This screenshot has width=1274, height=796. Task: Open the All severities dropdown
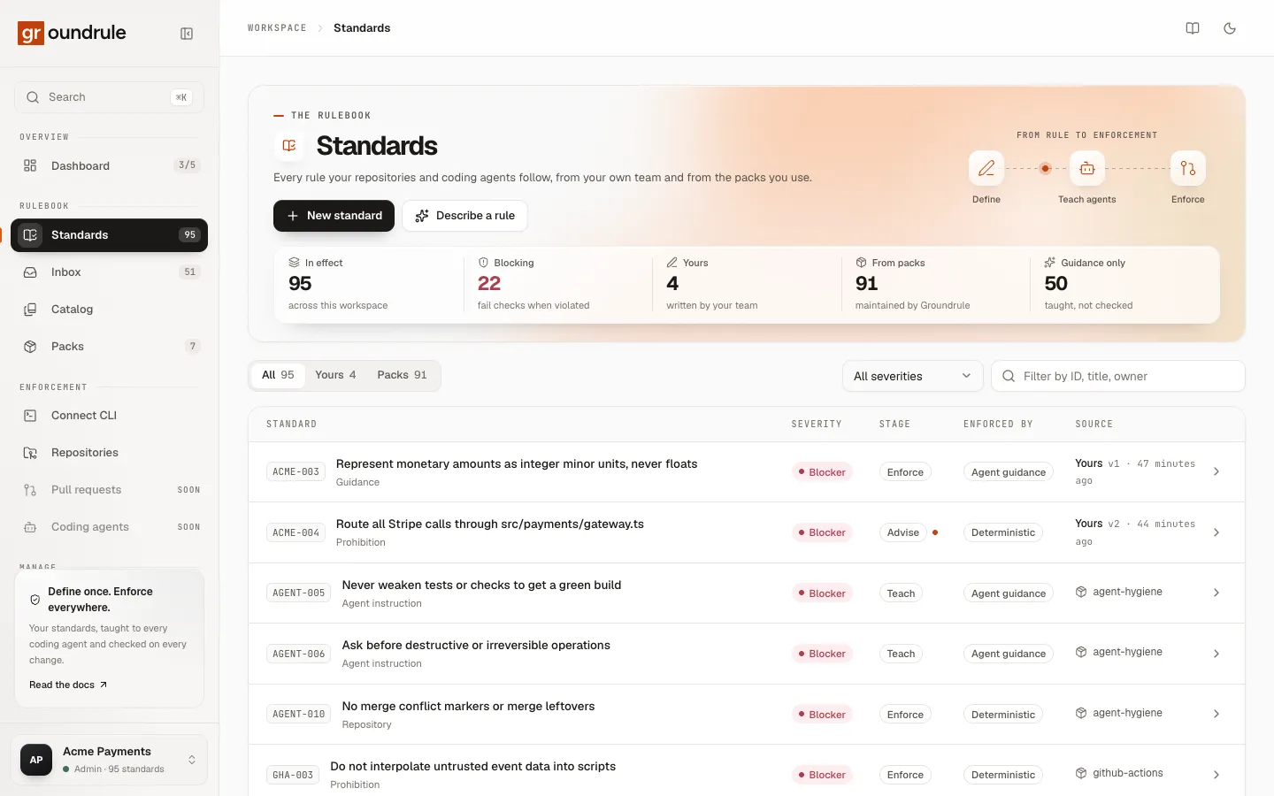point(912,376)
